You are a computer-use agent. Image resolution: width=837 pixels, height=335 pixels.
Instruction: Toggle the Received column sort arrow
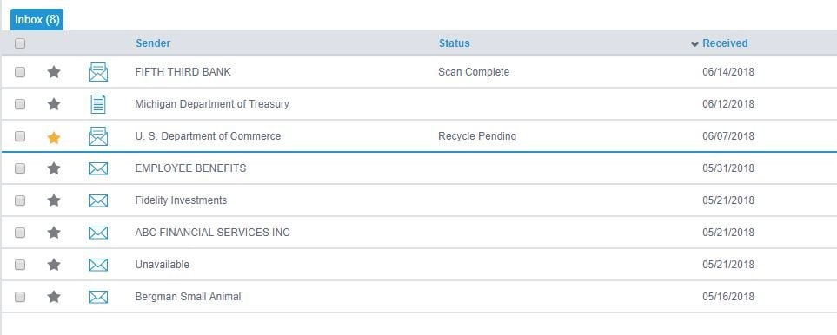click(694, 44)
